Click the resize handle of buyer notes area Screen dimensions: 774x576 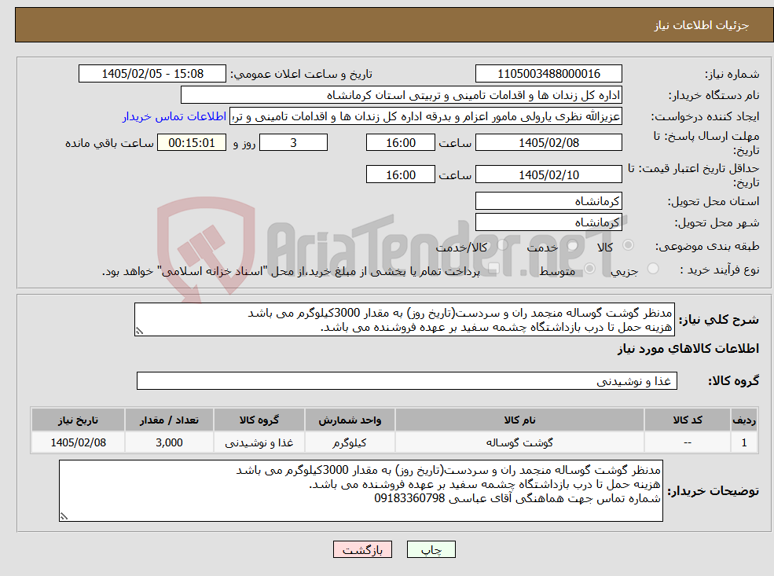(x=64, y=516)
